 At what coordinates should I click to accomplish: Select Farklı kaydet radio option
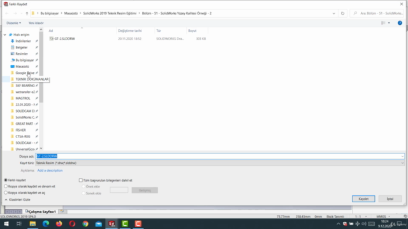[x=6, y=180]
